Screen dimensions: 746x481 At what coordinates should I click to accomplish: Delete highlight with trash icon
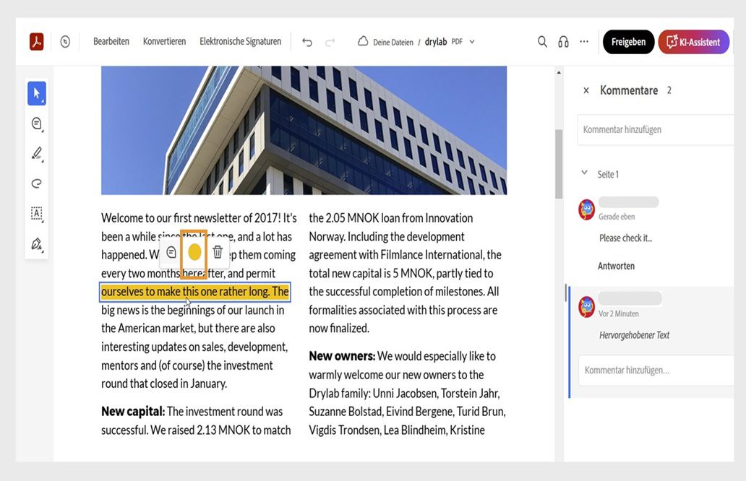(x=218, y=252)
